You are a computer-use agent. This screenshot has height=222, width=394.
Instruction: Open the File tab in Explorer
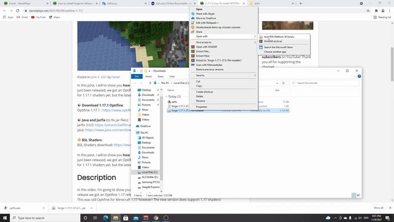(x=137, y=76)
